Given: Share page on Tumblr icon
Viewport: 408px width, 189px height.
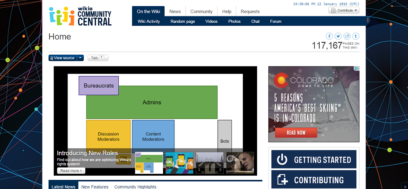Looking at the screenshot, I should (x=356, y=36).
